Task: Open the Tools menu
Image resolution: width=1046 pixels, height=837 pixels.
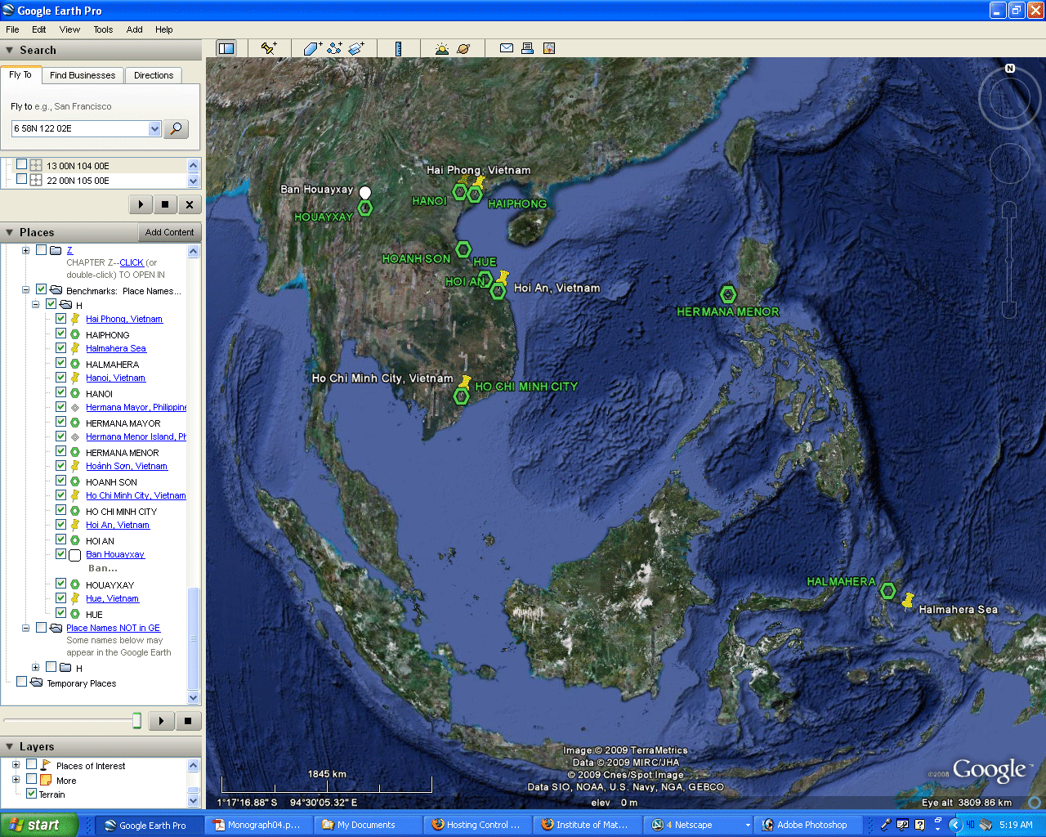Action: click(x=103, y=29)
